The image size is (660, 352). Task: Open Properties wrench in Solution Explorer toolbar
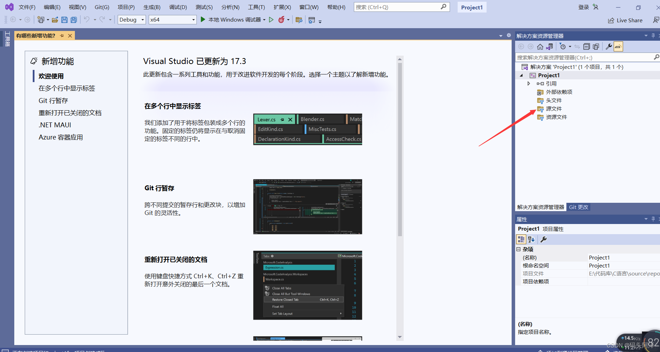pyautogui.click(x=609, y=47)
